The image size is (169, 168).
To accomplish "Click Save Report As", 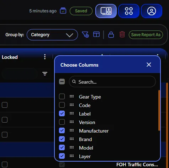I will 146,35.
